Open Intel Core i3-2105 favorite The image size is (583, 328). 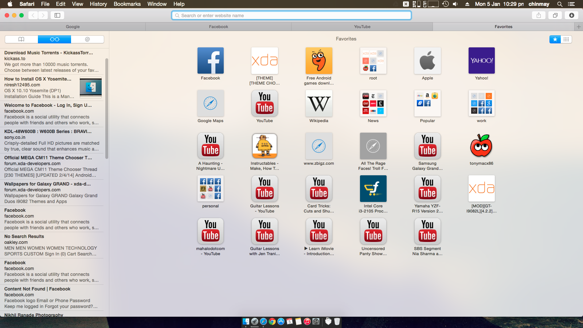pyautogui.click(x=373, y=188)
